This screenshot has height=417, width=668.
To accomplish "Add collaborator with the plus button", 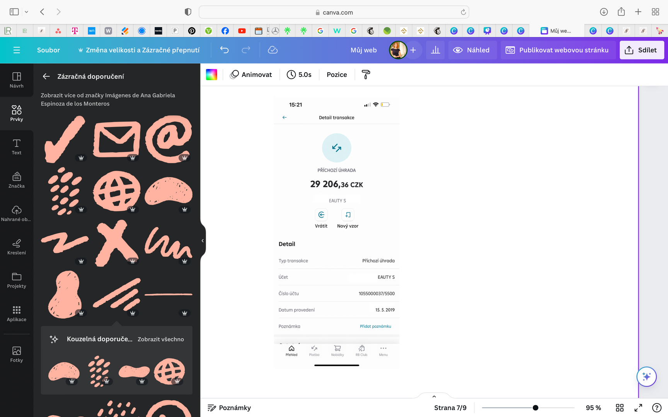I will pyautogui.click(x=413, y=50).
